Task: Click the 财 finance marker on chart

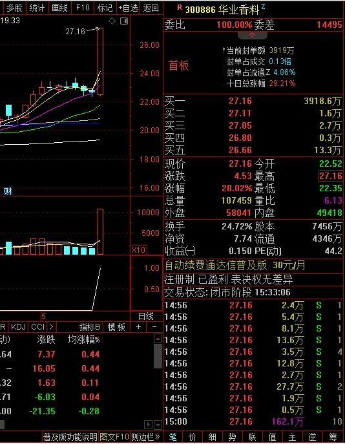Action: (x=8, y=191)
